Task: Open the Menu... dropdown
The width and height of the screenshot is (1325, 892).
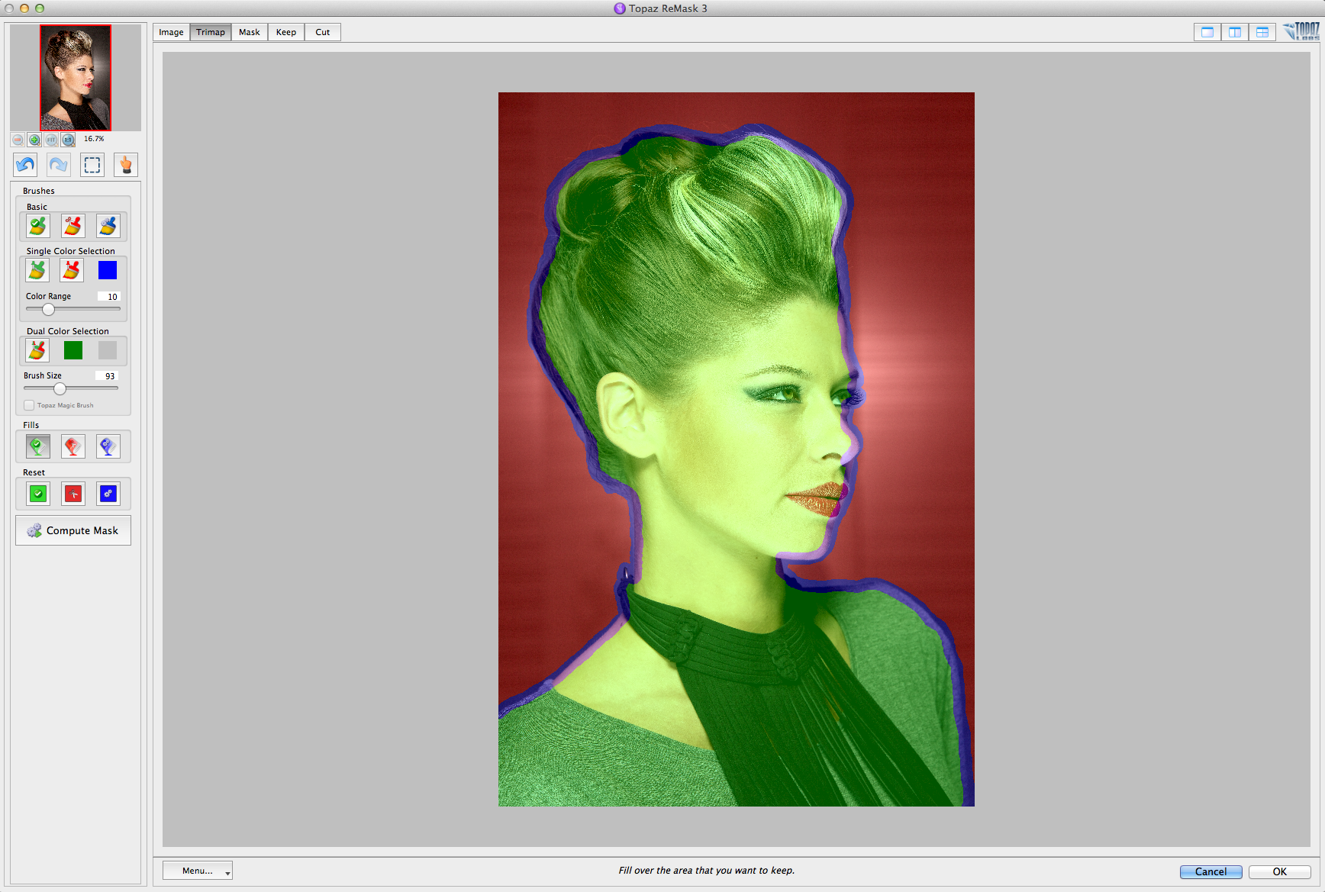Action: [x=198, y=871]
